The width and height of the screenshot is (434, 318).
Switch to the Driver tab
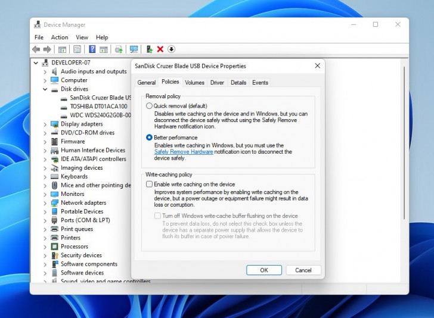click(x=217, y=83)
